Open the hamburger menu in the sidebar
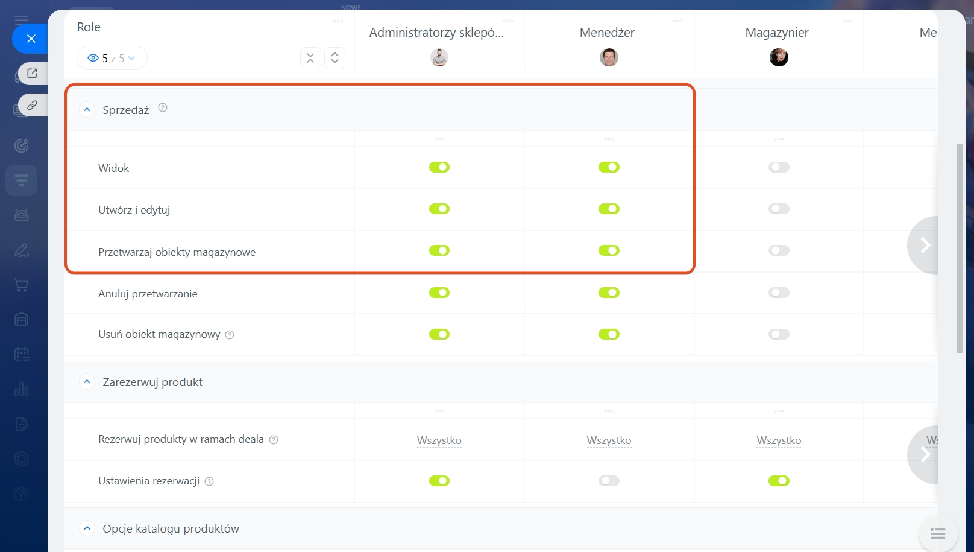Image resolution: width=974 pixels, height=552 pixels. pos(21,19)
